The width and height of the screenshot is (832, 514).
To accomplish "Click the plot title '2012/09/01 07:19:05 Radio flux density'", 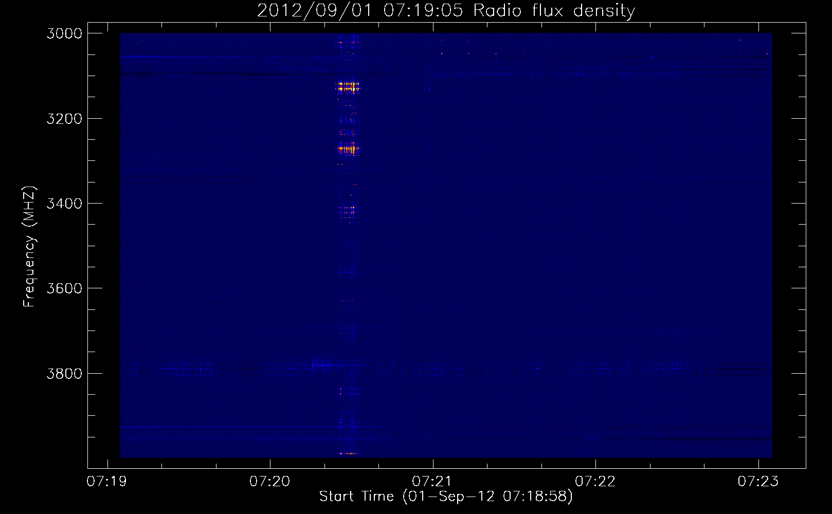I will pos(446,10).
